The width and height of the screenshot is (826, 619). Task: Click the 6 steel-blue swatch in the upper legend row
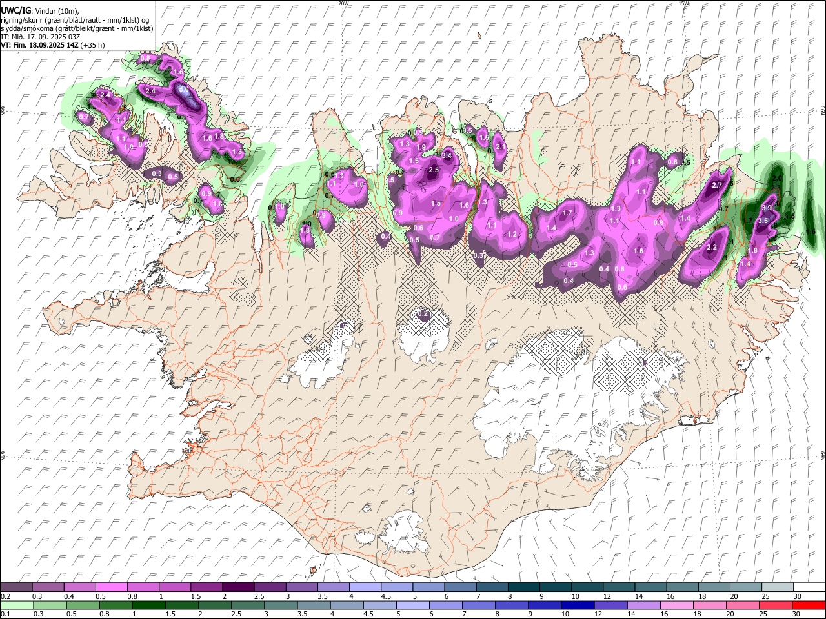460,587
